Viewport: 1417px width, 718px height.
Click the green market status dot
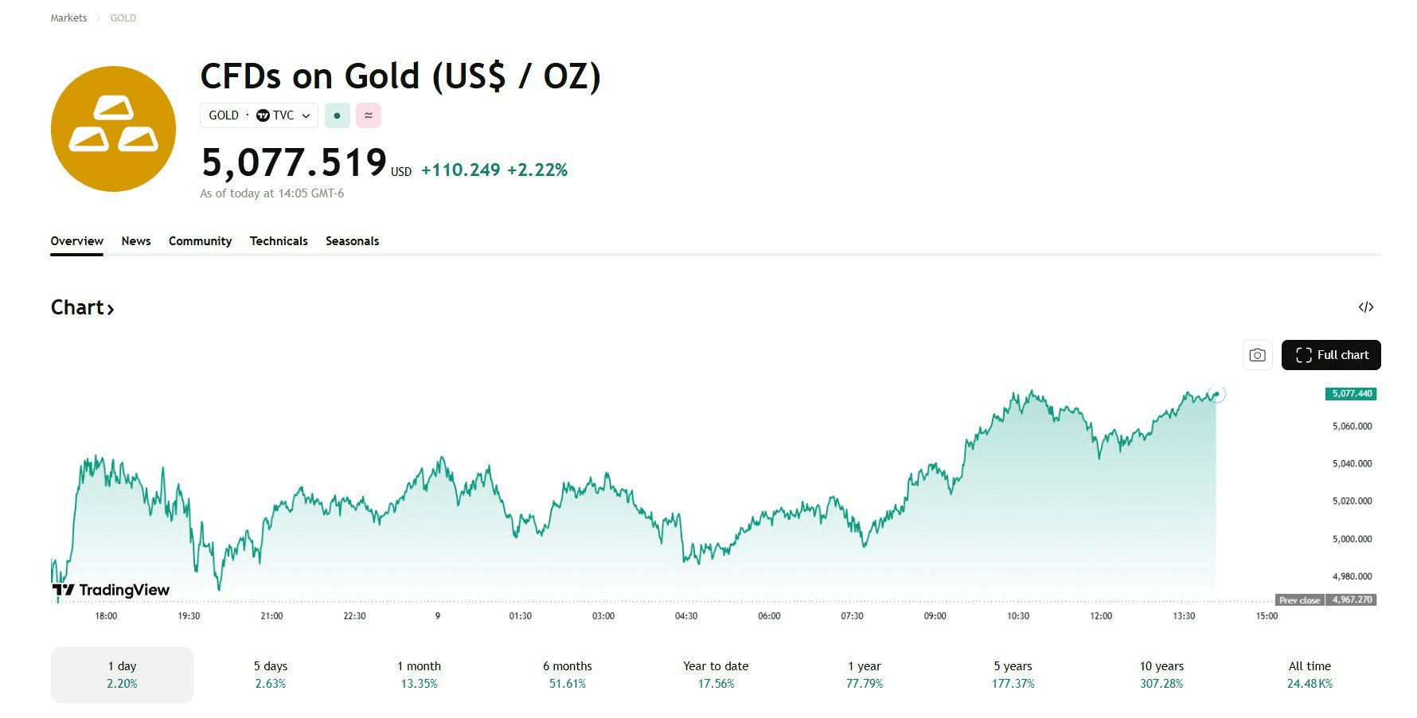coord(338,115)
